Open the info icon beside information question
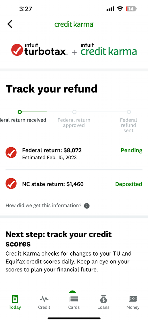Viewport: 148px width, 322px height. [x=87, y=206]
